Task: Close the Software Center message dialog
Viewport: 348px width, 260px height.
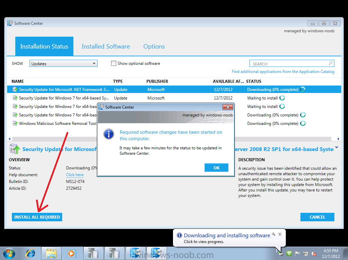Action: pos(228,107)
